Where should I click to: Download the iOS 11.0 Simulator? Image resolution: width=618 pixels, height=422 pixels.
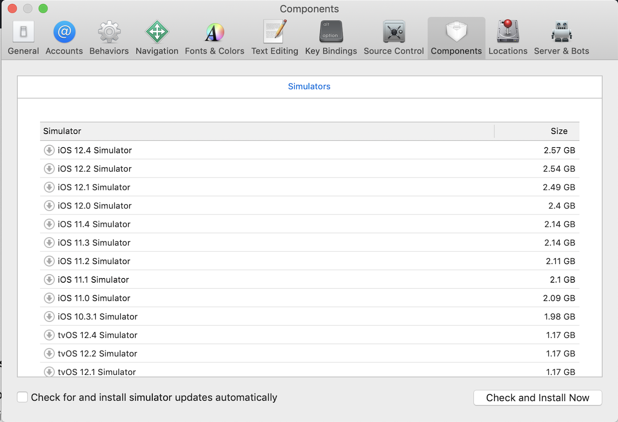49,298
